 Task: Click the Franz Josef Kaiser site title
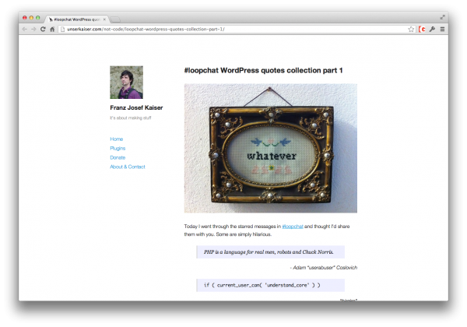click(136, 107)
